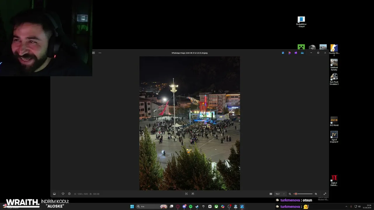Select the DCS World desktop shortcut
The image size is (374, 210).
click(x=334, y=121)
